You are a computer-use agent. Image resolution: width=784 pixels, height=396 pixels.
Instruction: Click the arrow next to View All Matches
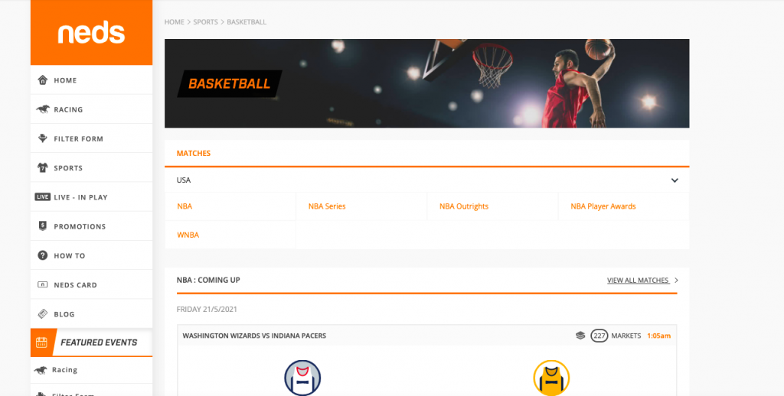676,280
